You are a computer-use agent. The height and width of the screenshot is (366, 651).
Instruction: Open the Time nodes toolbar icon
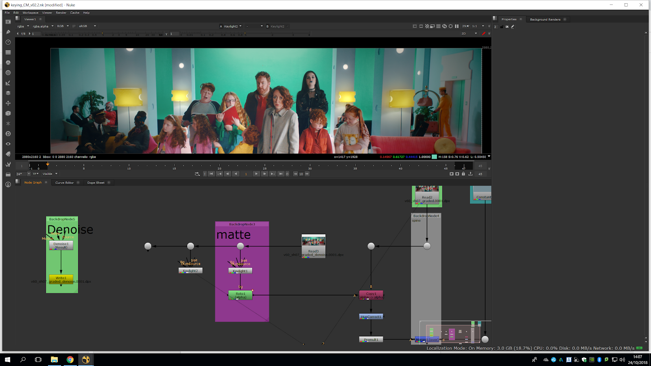pos(8,42)
